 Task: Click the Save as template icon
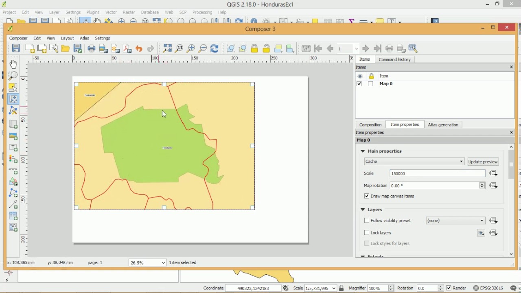pyautogui.click(x=78, y=48)
